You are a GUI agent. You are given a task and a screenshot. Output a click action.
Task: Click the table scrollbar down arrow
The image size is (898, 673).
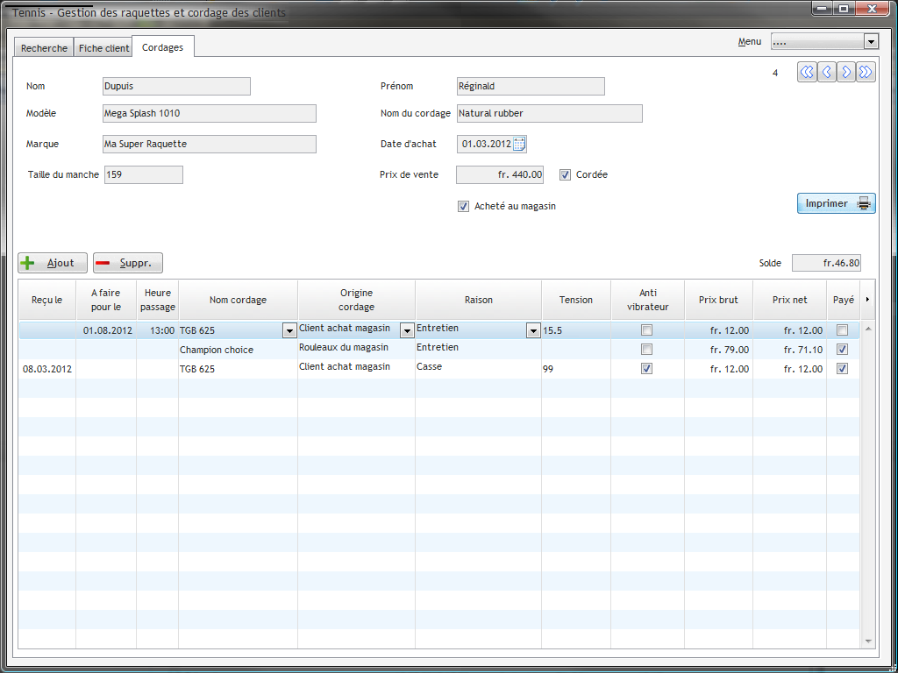(x=867, y=641)
